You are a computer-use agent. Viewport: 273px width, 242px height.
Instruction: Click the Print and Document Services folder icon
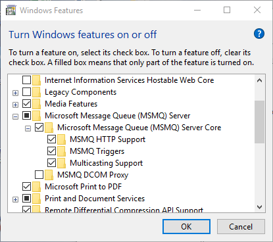(x=36, y=199)
